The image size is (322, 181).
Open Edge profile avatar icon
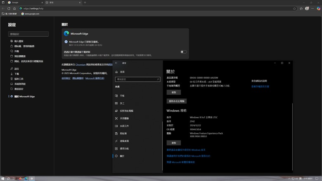tap(307, 8)
